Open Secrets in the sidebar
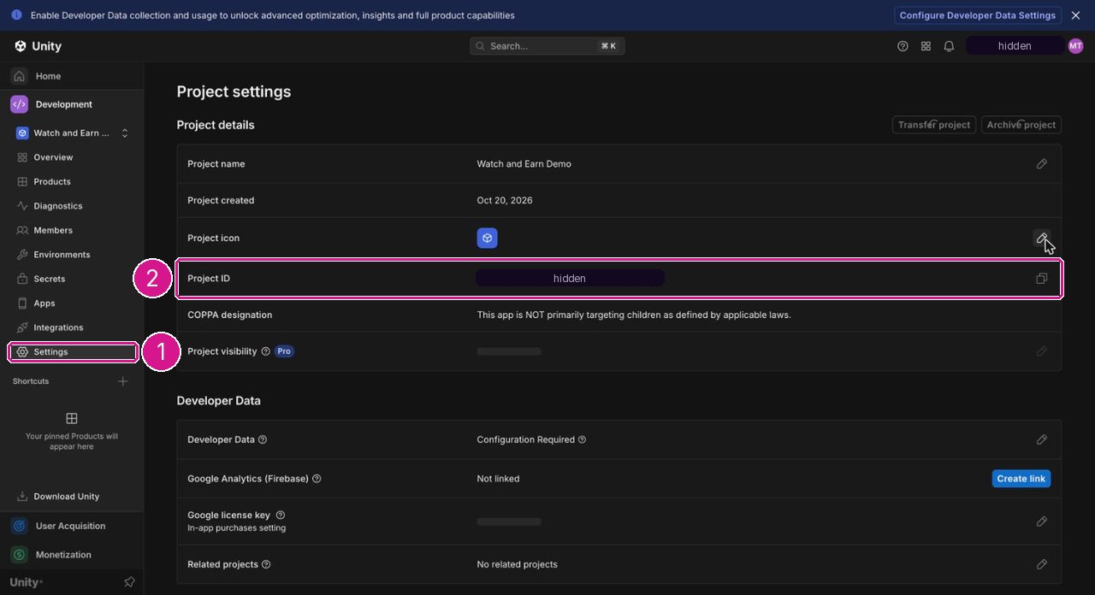This screenshot has width=1095, height=595. click(x=49, y=279)
